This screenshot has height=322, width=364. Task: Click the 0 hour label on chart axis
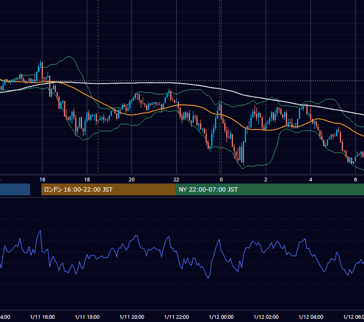[x=221, y=180]
